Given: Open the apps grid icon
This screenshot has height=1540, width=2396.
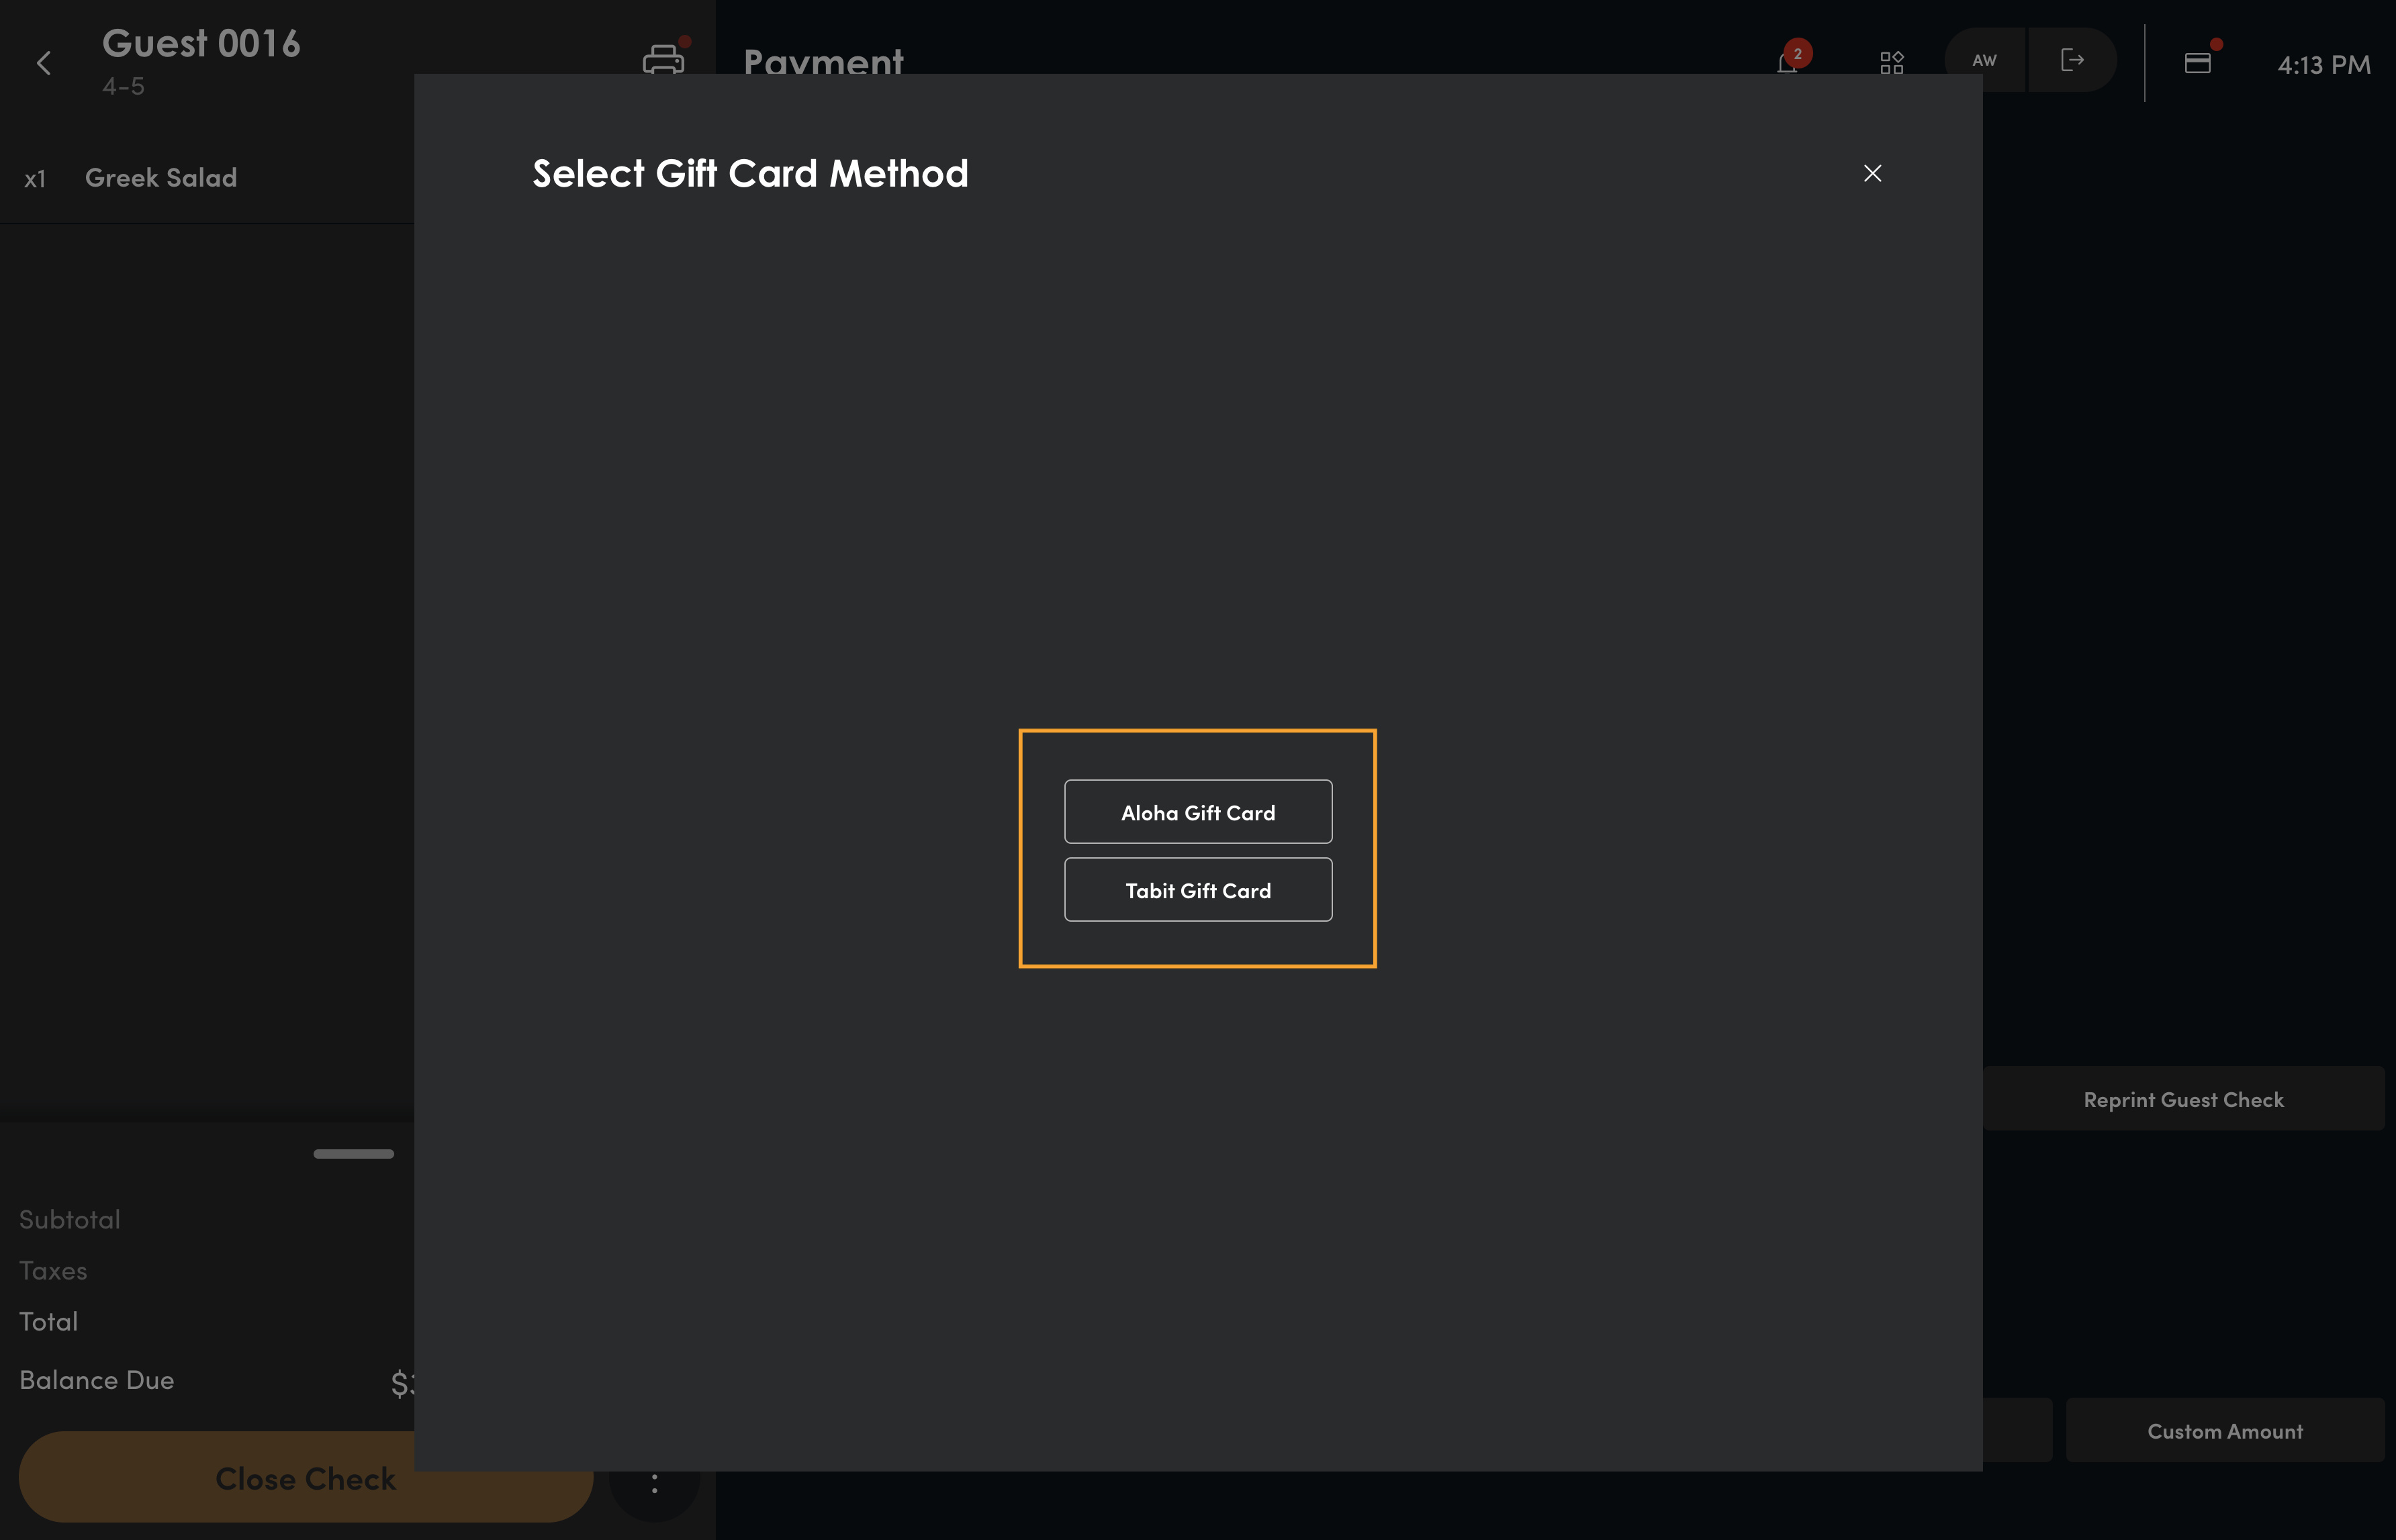Looking at the screenshot, I should tap(1891, 63).
